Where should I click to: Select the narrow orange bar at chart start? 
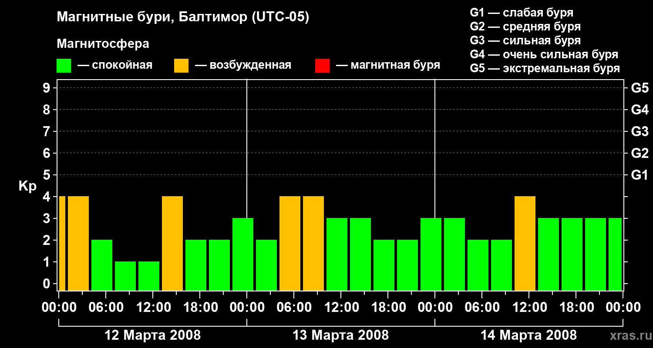click(x=62, y=243)
